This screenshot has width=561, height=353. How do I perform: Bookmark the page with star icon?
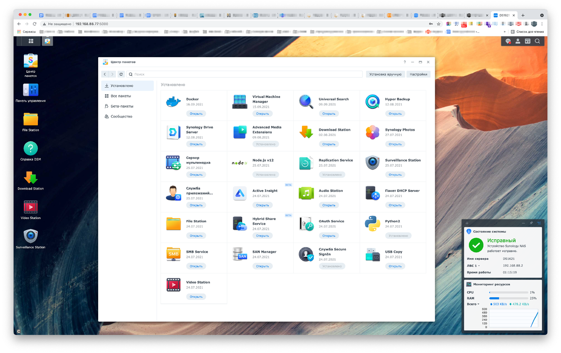tap(439, 24)
